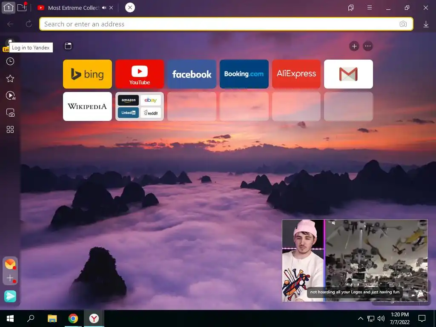
Task: Open Reddit in the folder tile
Action: coord(150,113)
